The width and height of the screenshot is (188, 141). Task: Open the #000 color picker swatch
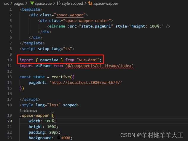point(58,137)
